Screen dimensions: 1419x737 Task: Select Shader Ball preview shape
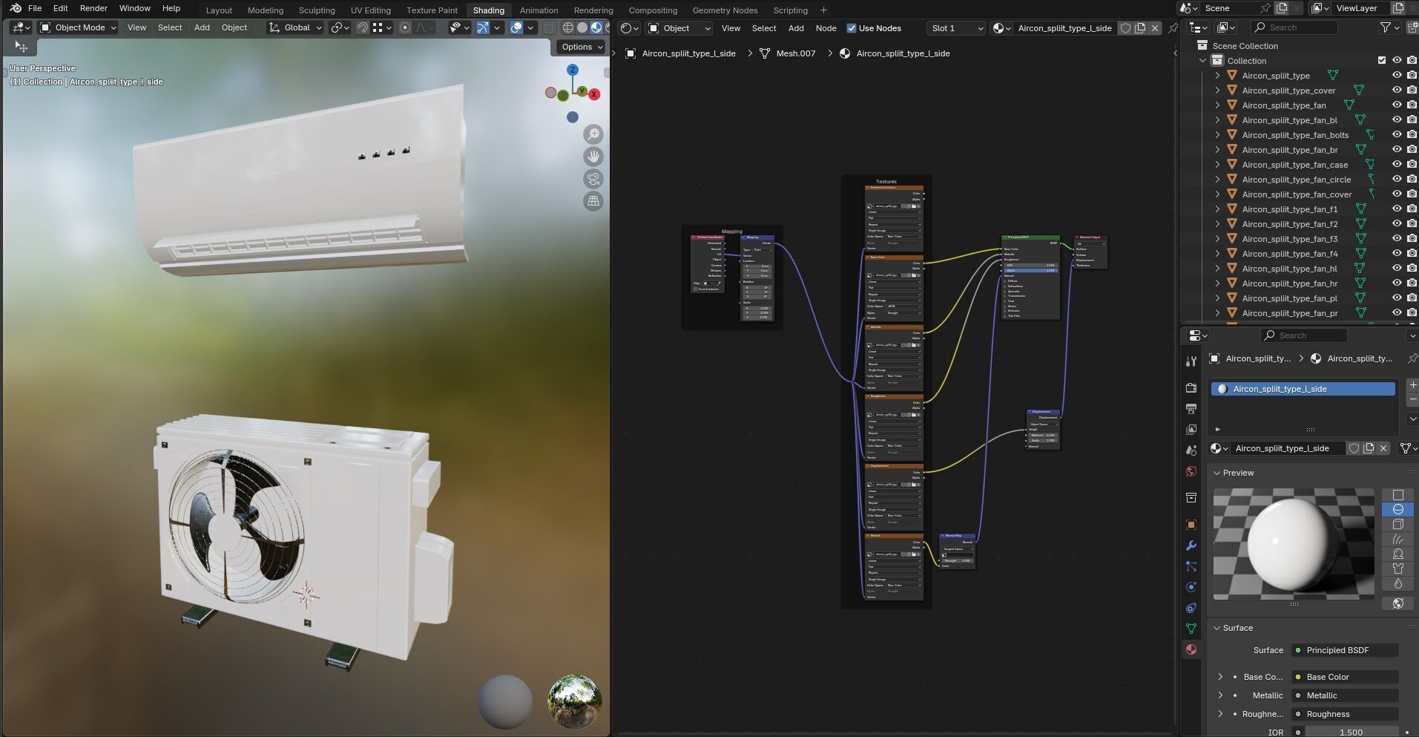click(x=1397, y=554)
